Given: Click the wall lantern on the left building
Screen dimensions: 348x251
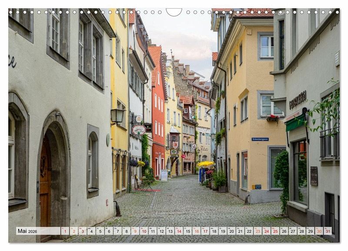Looking at the screenshot, I should point(117,116).
